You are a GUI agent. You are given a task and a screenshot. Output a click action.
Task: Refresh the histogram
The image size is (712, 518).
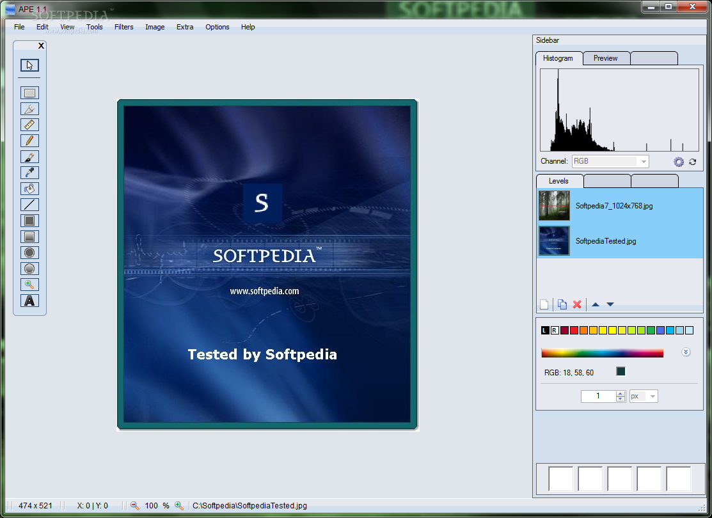pyautogui.click(x=692, y=162)
